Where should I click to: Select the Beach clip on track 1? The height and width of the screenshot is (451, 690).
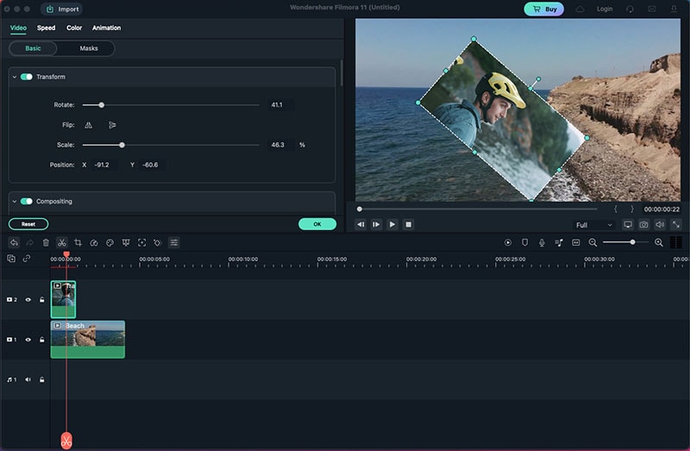88,339
